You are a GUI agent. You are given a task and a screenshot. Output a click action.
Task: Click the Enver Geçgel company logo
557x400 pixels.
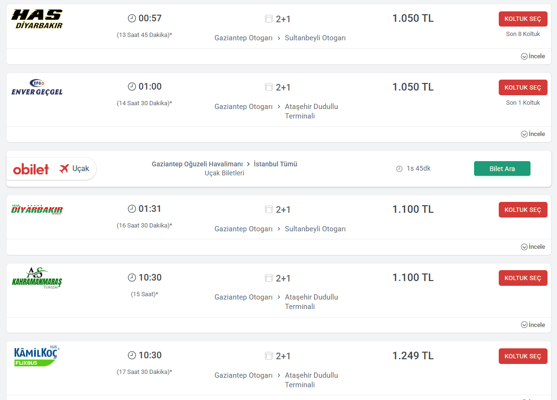[x=37, y=87]
